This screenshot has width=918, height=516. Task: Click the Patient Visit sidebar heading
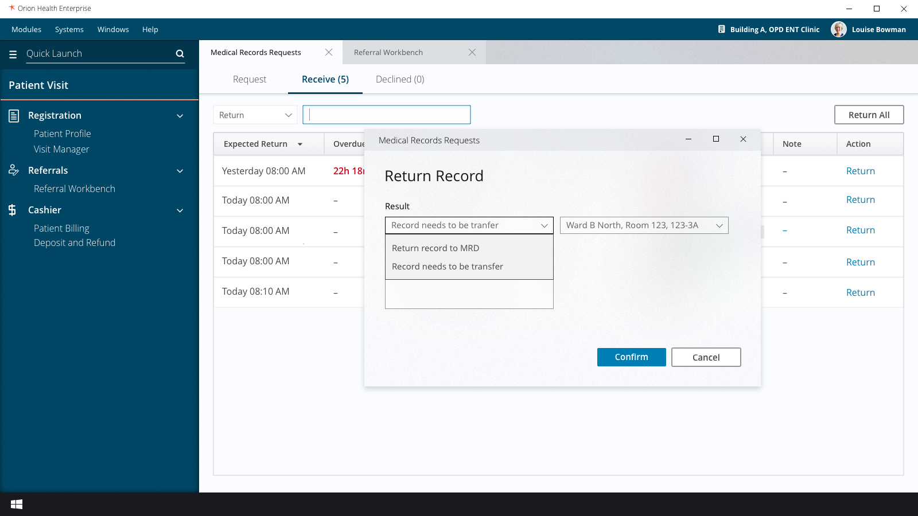click(x=38, y=85)
